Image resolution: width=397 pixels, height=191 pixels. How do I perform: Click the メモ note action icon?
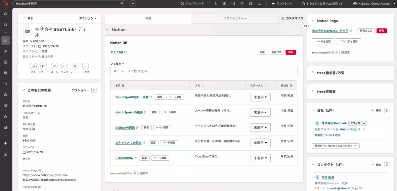coord(33,66)
